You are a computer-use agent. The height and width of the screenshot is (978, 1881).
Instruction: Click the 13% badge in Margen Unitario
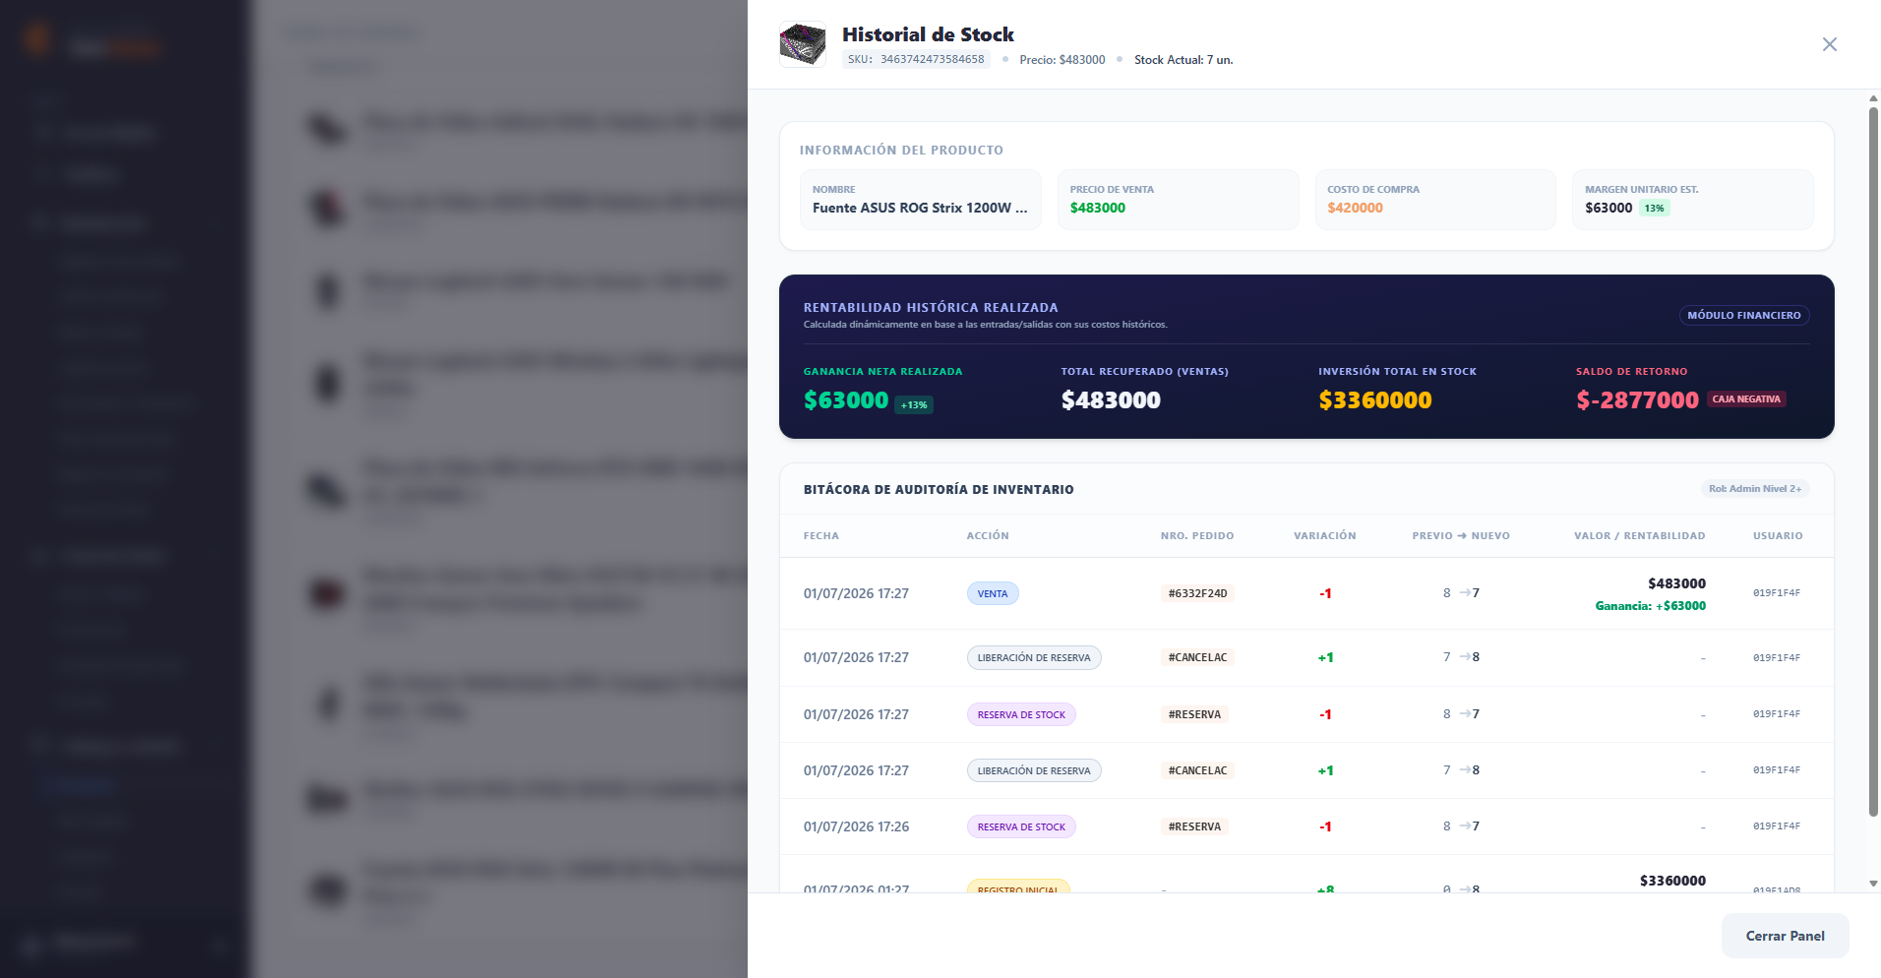tap(1654, 208)
